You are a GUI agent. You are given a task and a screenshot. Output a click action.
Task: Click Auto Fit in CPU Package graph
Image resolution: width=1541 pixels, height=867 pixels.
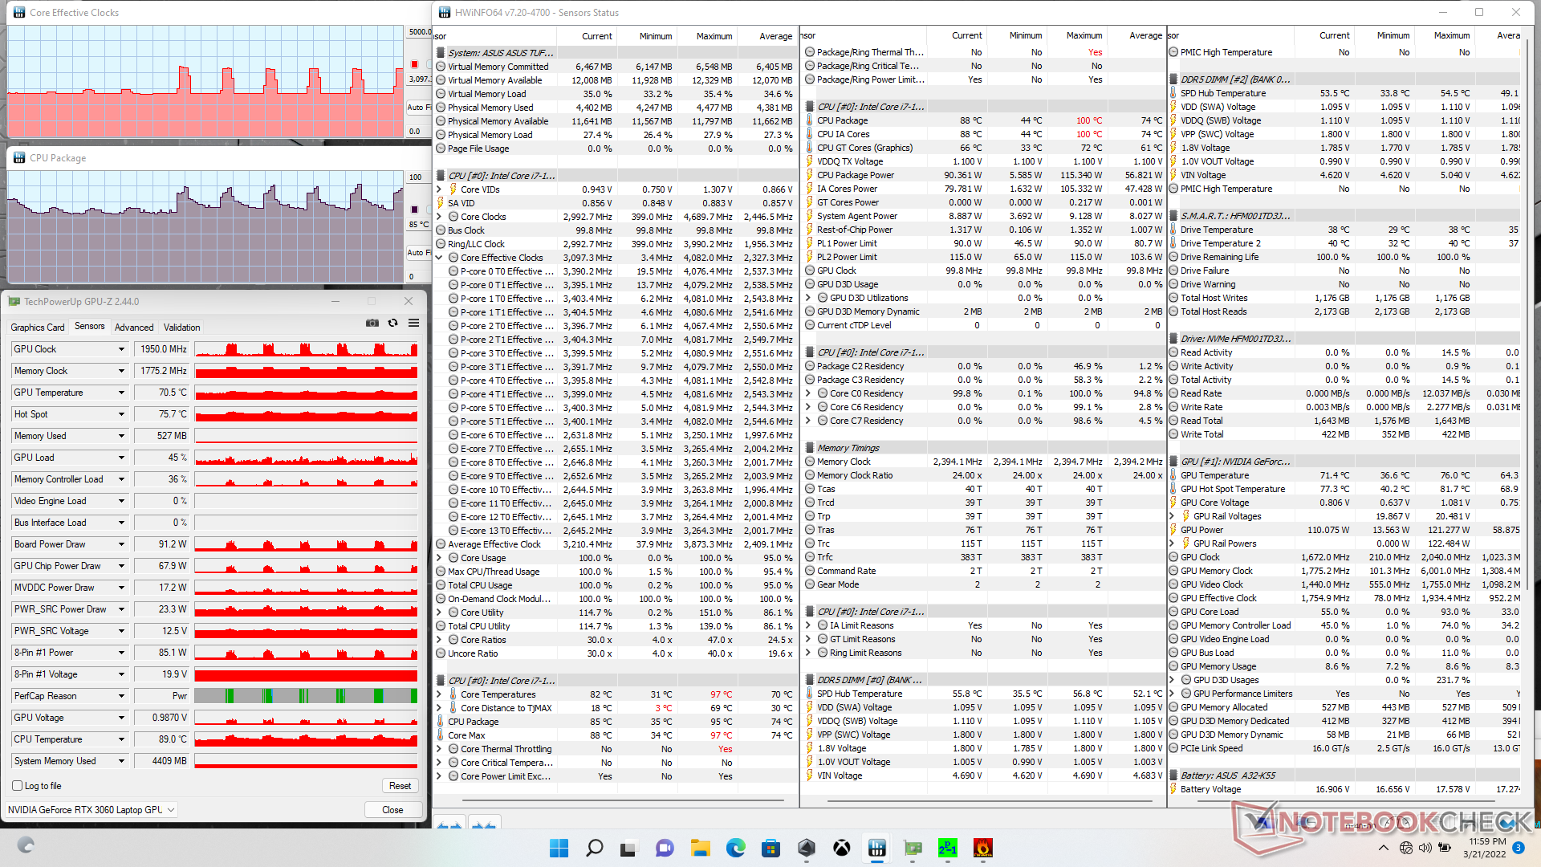coord(417,252)
